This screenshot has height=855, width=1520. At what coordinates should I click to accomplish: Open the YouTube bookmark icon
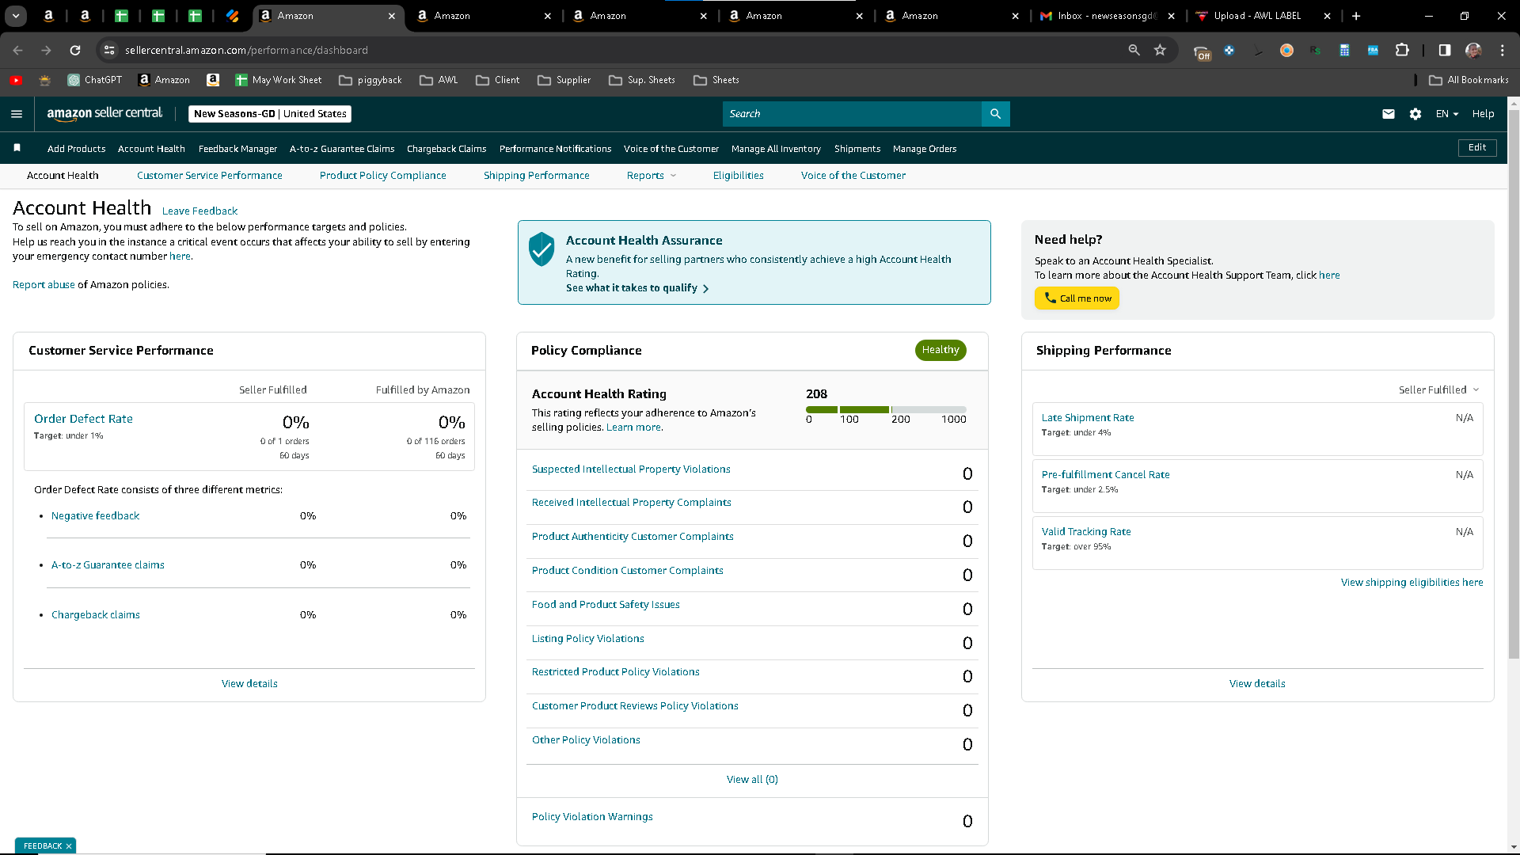(x=16, y=80)
